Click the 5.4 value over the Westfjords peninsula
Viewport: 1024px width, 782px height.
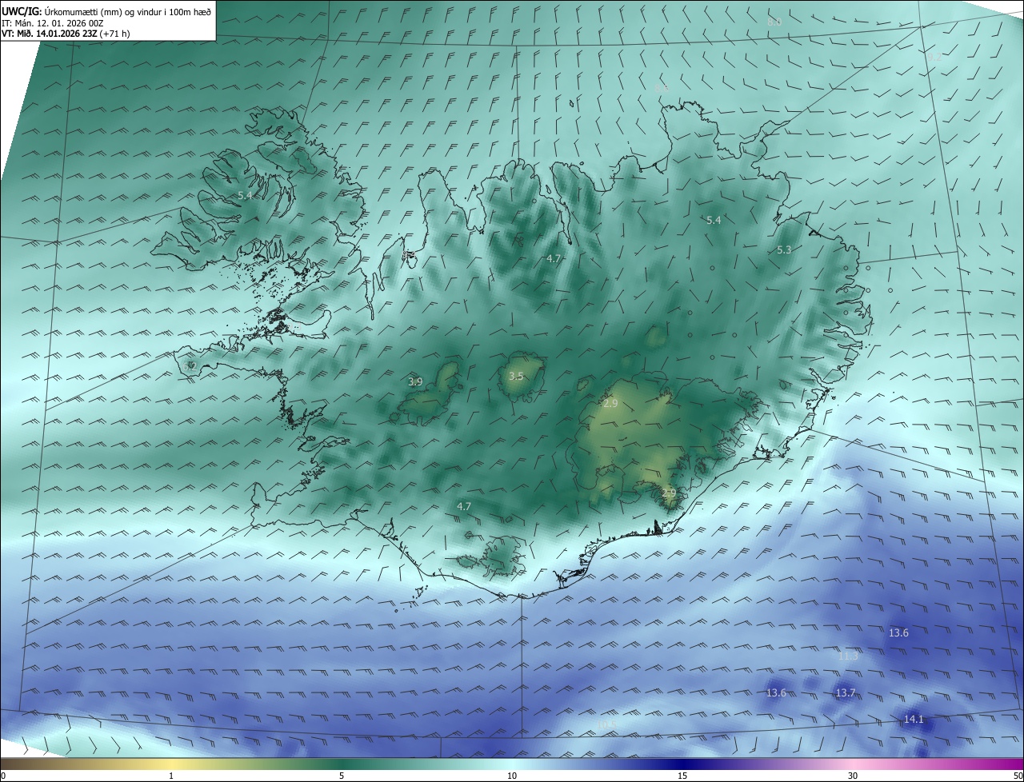click(245, 195)
